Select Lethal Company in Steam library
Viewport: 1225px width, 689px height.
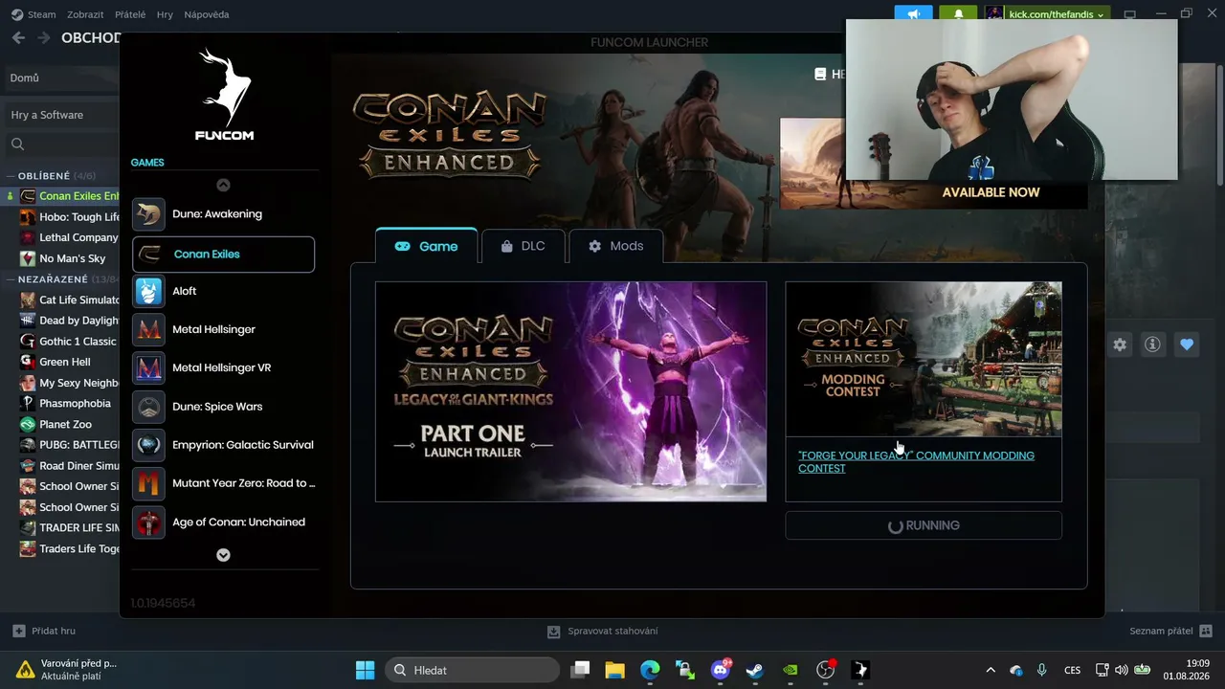(69, 237)
